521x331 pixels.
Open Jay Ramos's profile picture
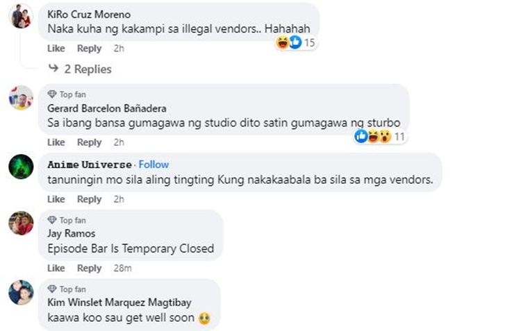point(21,223)
